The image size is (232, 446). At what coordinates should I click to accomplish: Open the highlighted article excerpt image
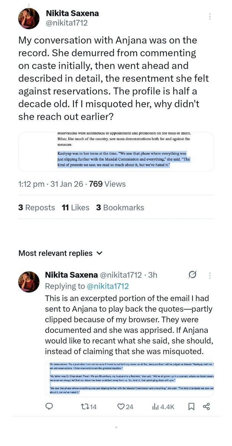116,152
